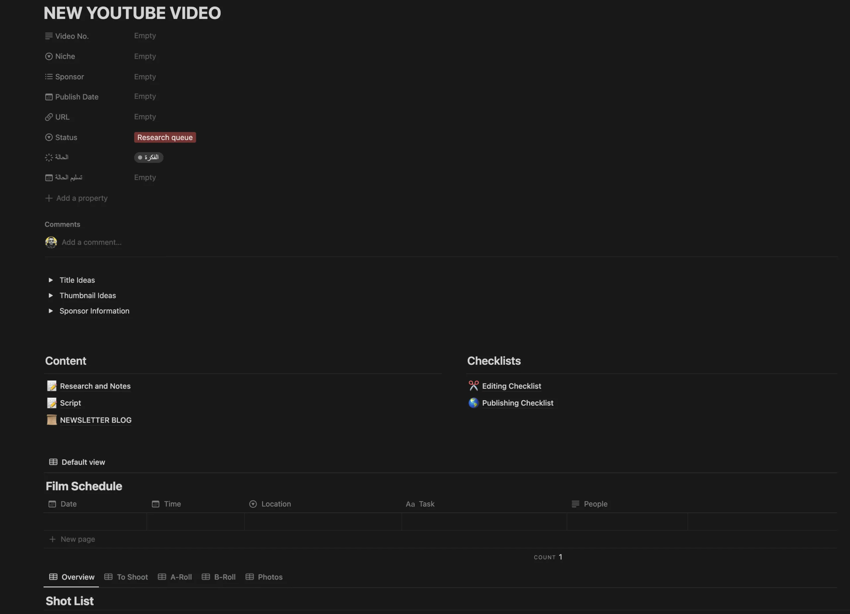The height and width of the screenshot is (614, 850).
Task: Select the الفكرة status tag
Action: click(148, 157)
